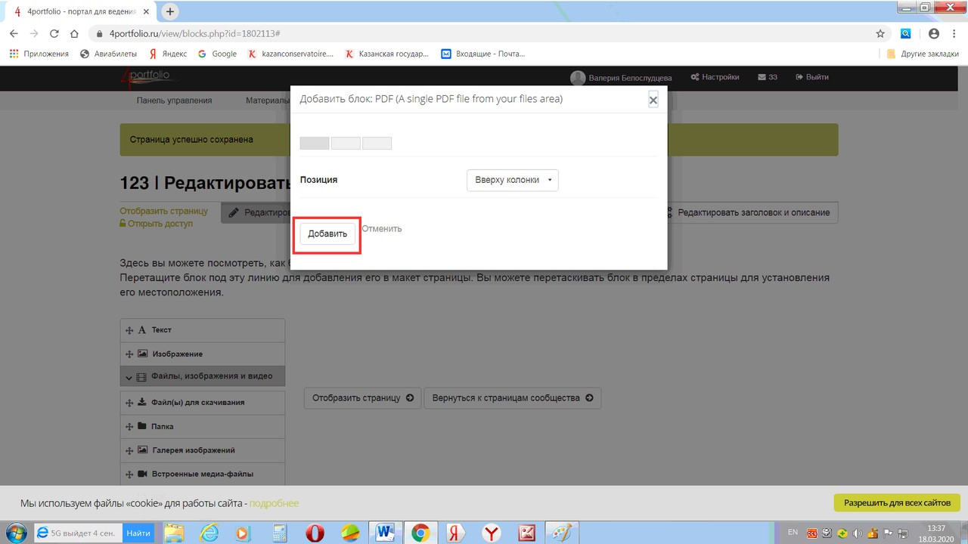Image resolution: width=968 pixels, height=544 pixels.
Task: Close the Добавить блок PDF dialog
Action: (653, 100)
